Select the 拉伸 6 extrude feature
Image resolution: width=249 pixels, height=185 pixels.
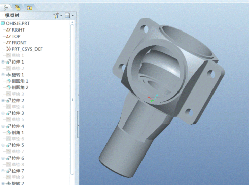[x=18, y=158]
